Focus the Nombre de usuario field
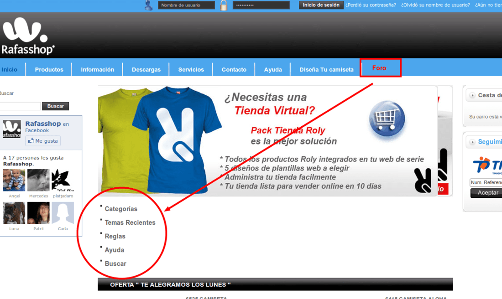This screenshot has width=502, height=299. [186, 5]
